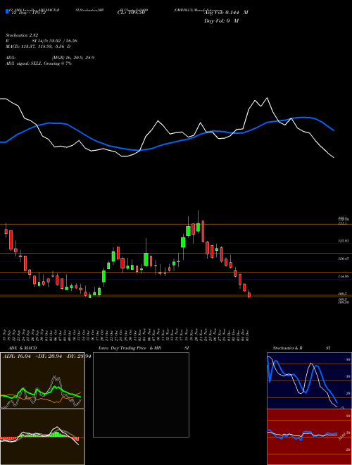This screenshot has width=352, height=465.
Task: Click the ADX '(MGR) 16, 20.9, 28.9' values
Action: click(x=73, y=58)
